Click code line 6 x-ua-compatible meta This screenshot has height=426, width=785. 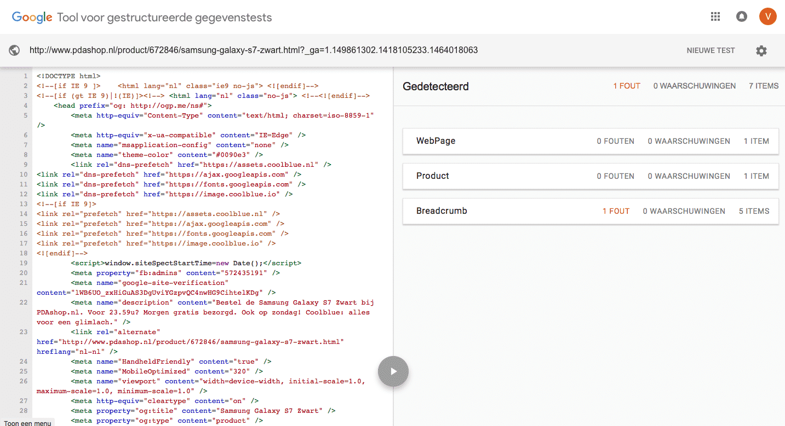tap(188, 135)
